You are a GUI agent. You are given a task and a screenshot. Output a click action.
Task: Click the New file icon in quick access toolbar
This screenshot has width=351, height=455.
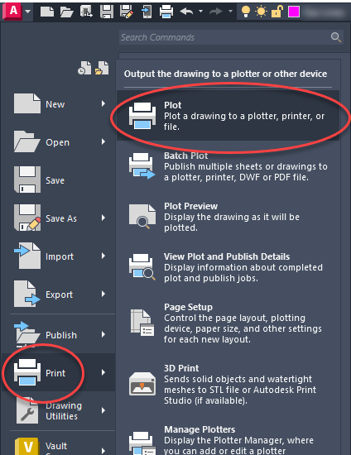click(47, 12)
